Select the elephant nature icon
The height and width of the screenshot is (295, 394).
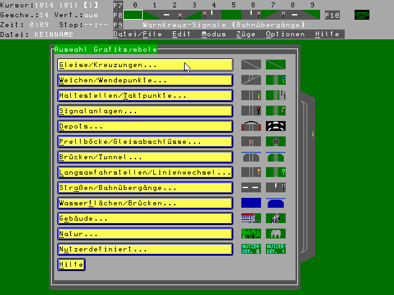(x=276, y=234)
